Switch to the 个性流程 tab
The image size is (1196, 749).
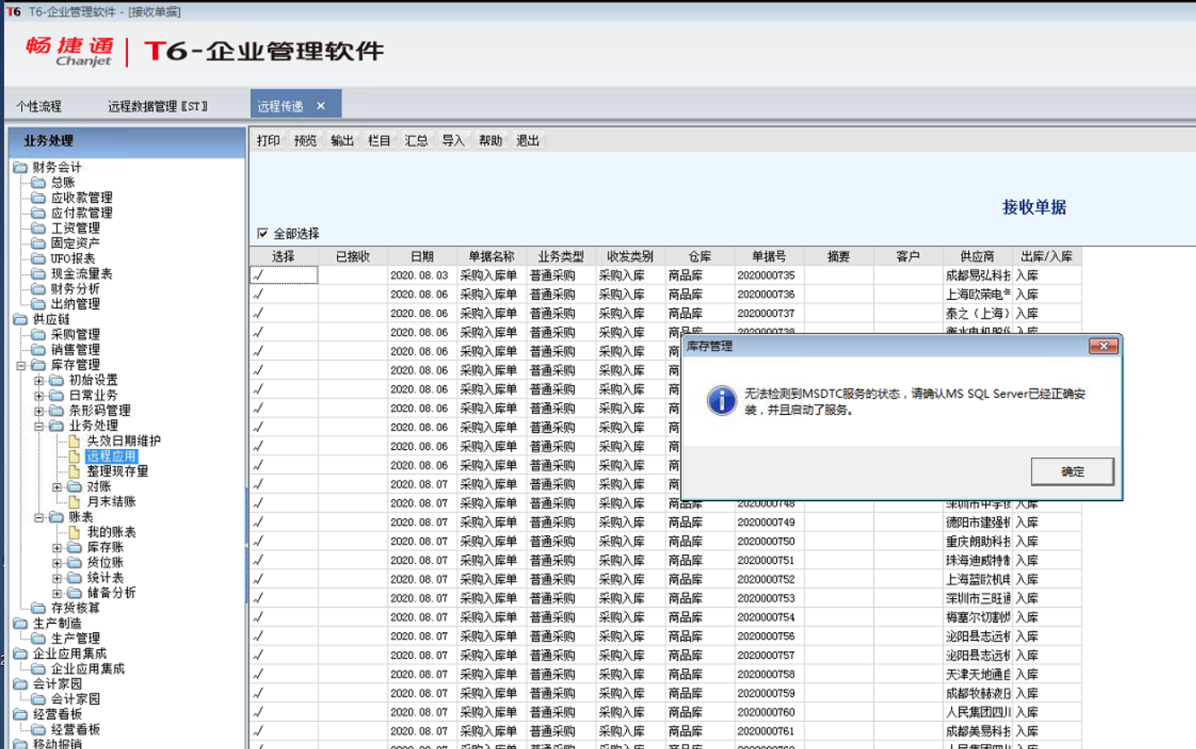(x=39, y=107)
